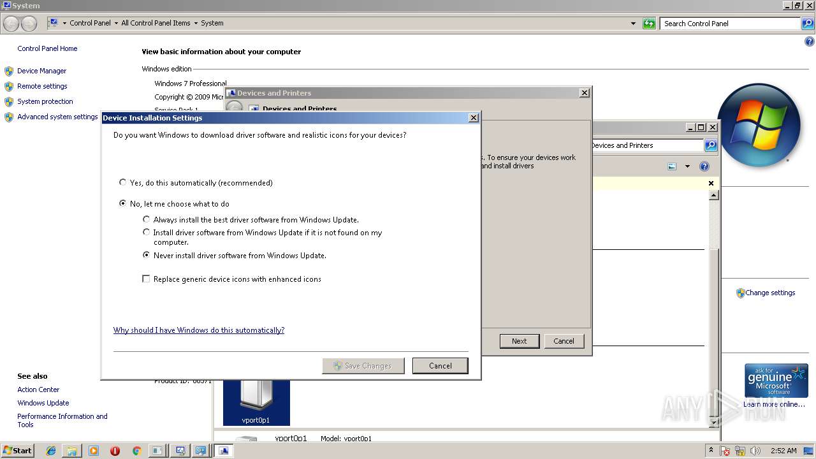This screenshot has width=816, height=459.
Task: Click the Devices and Printers taskbar button
Action: (x=222, y=451)
